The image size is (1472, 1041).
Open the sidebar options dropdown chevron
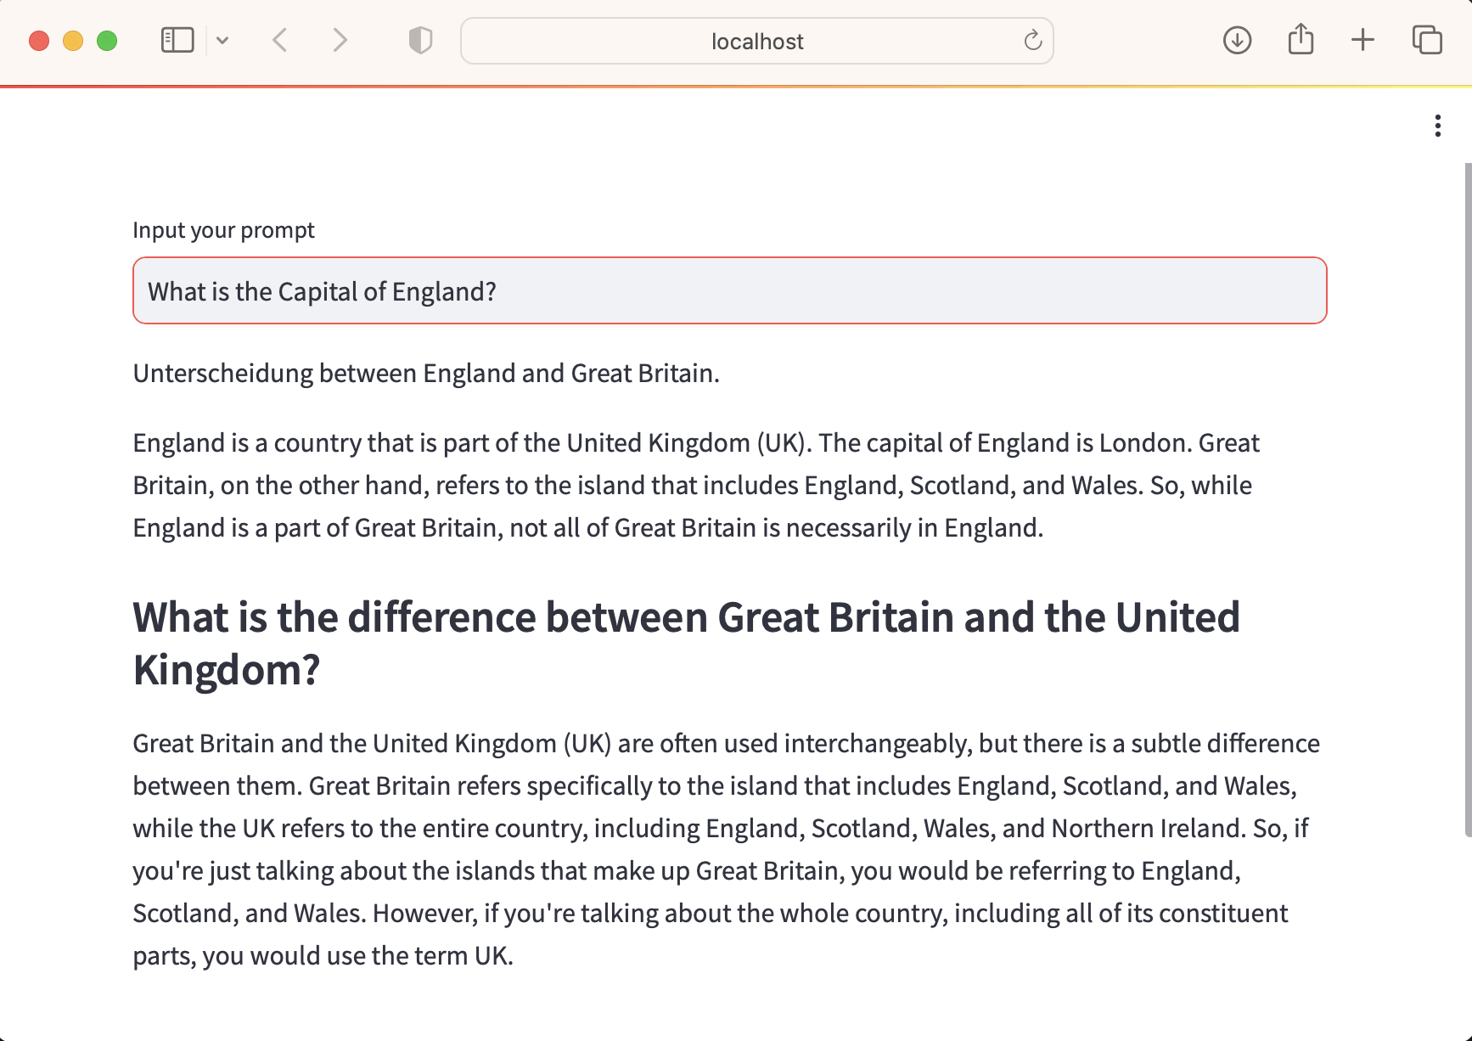pos(222,40)
